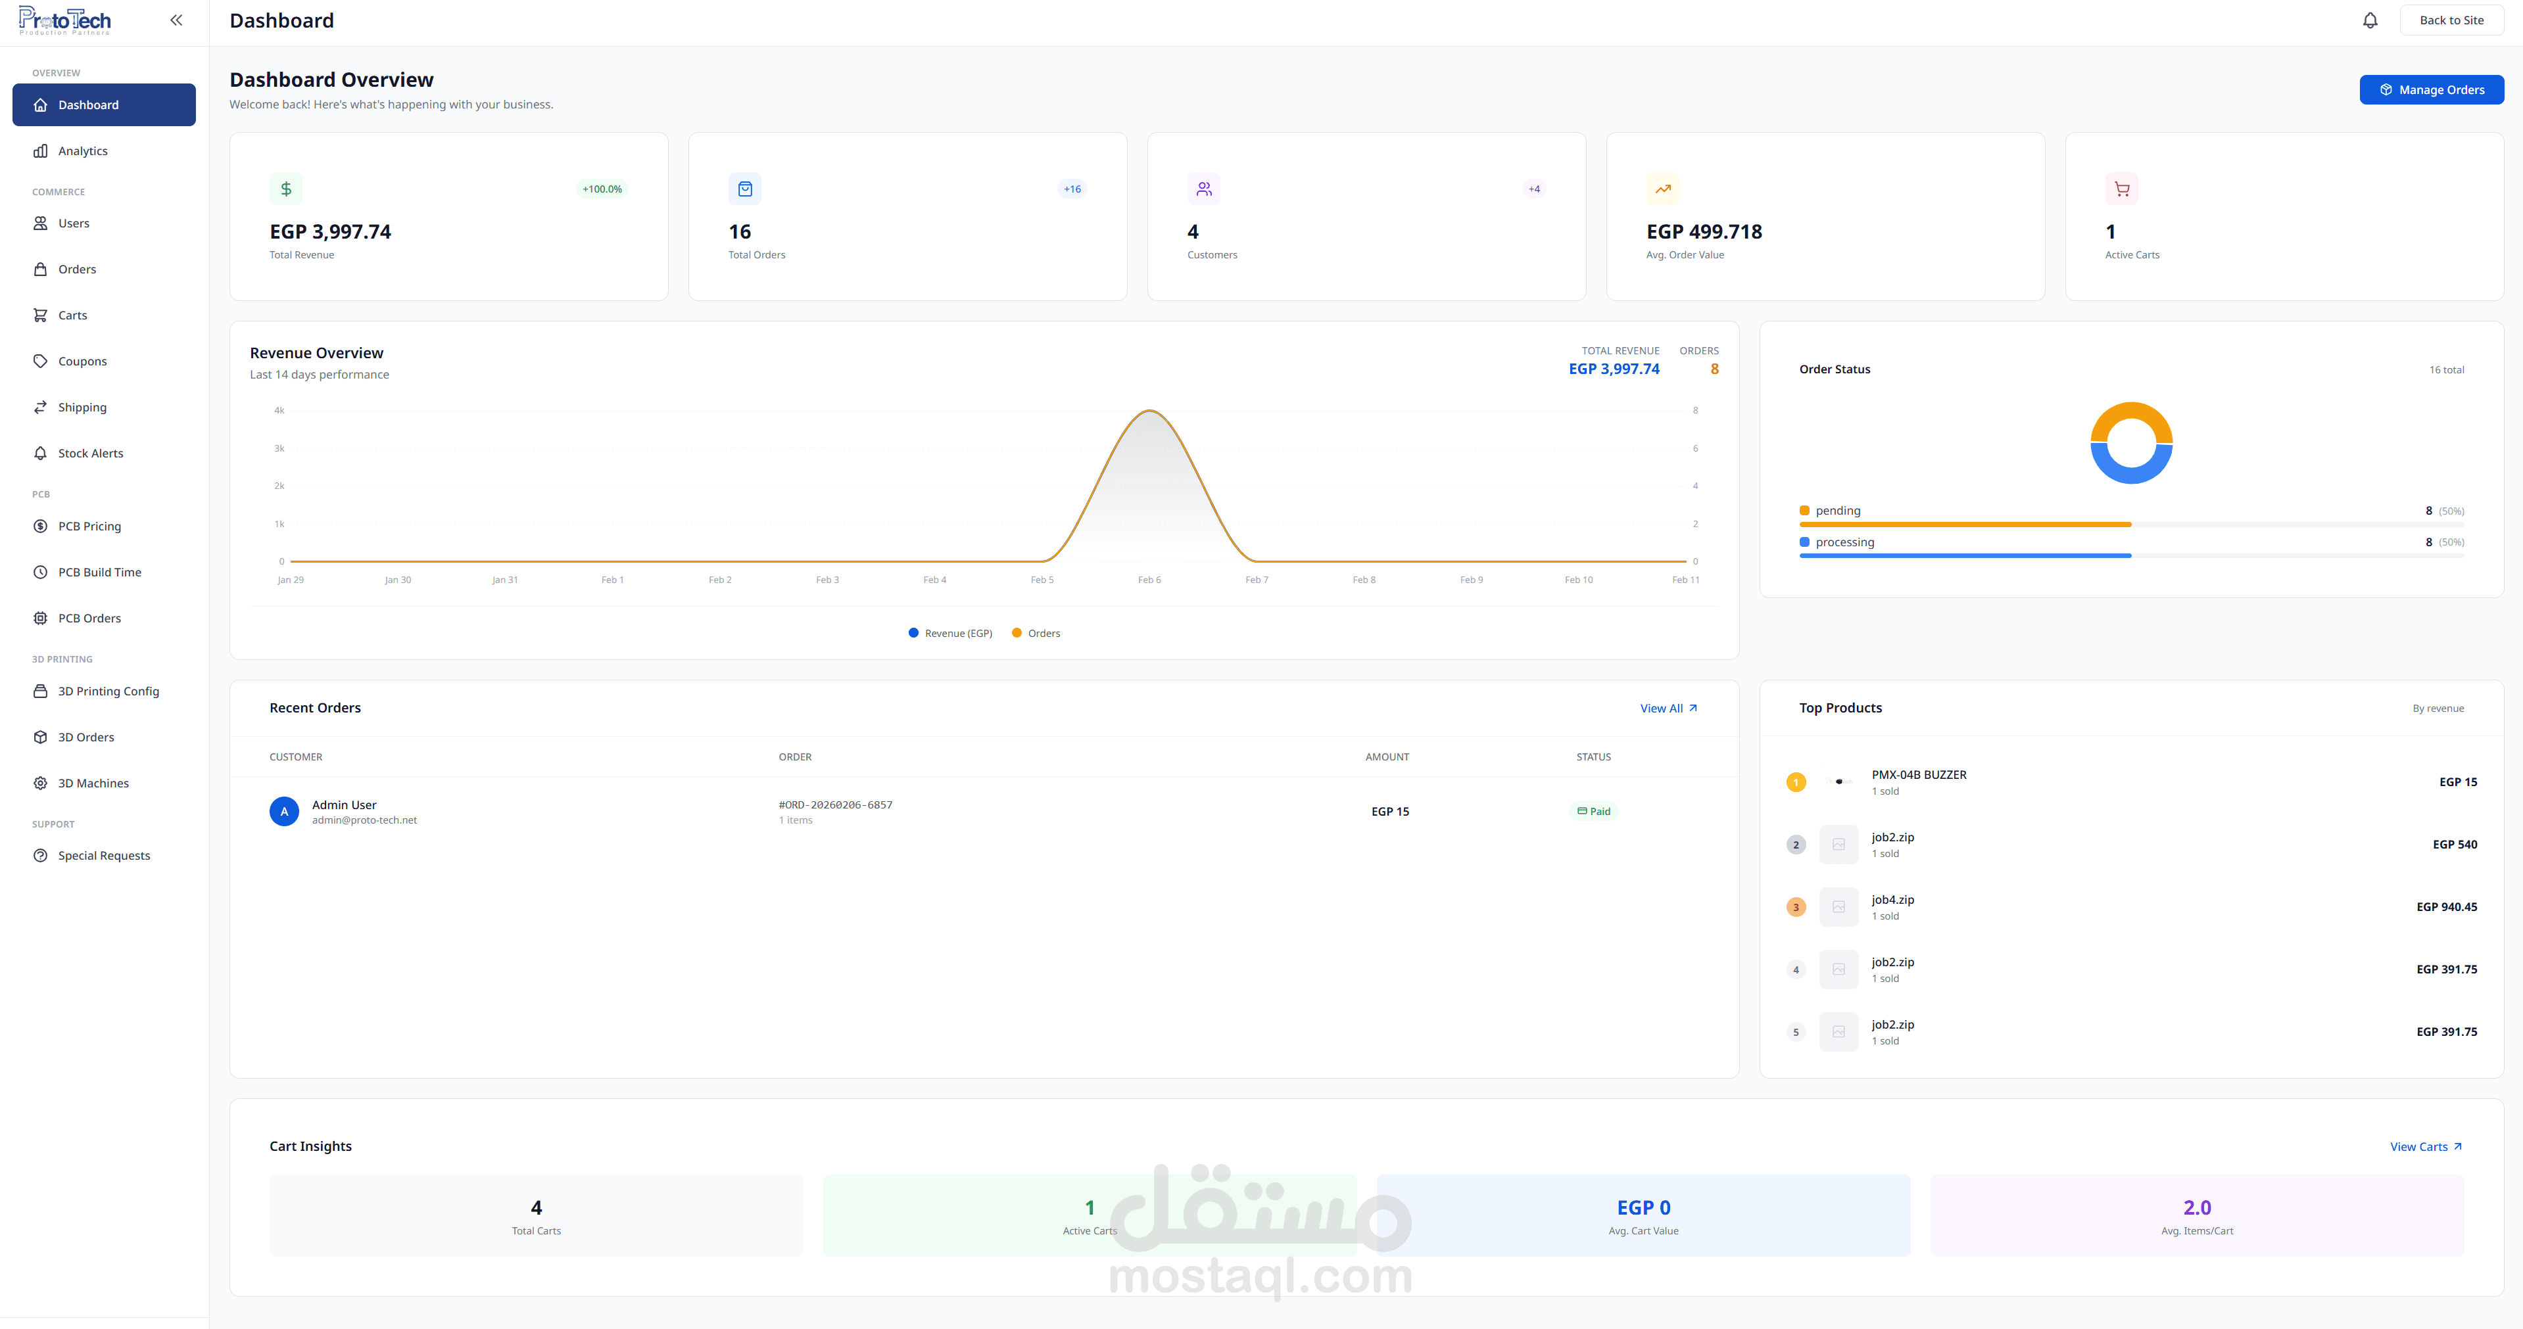Click the Customers people icon
This screenshot has width=2523, height=1329.
[1204, 189]
